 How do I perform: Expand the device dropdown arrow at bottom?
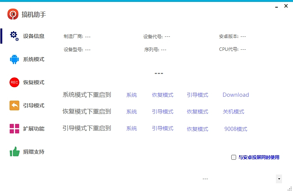279,179
